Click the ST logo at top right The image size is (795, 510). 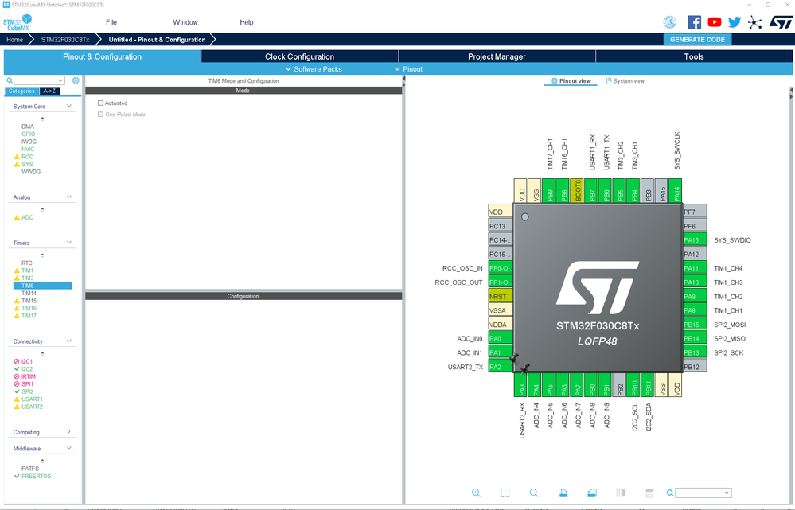(781, 21)
